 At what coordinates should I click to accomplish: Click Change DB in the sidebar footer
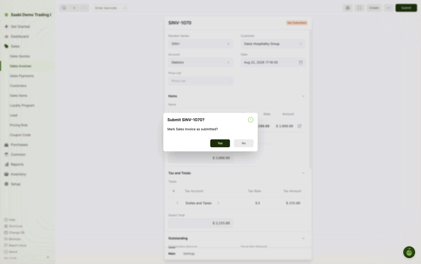14,232
